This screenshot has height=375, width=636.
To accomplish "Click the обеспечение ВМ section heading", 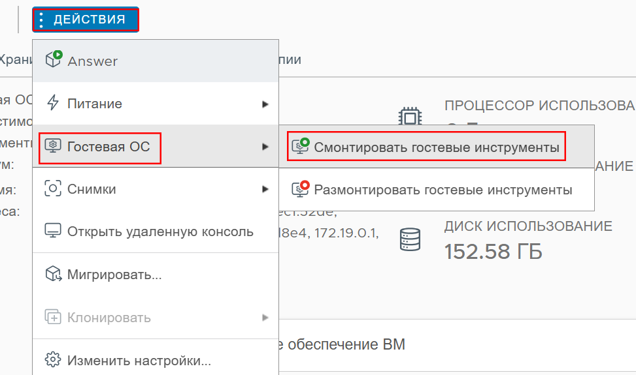I will click(x=346, y=344).
